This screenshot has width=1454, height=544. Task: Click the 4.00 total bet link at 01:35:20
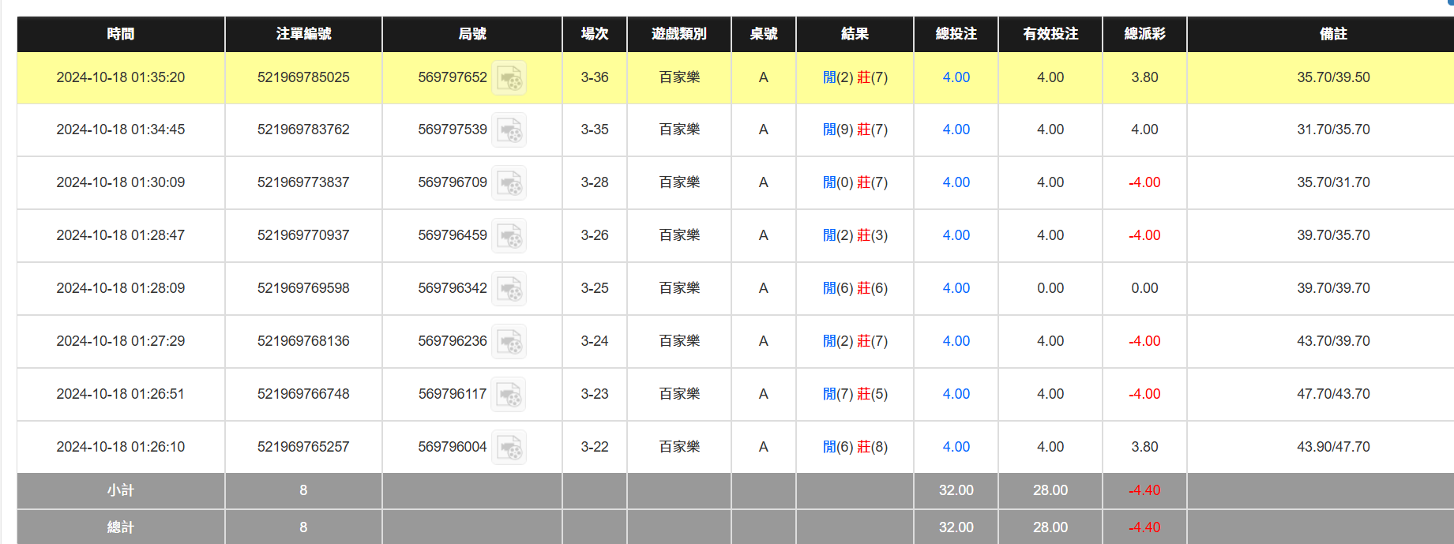pos(956,77)
